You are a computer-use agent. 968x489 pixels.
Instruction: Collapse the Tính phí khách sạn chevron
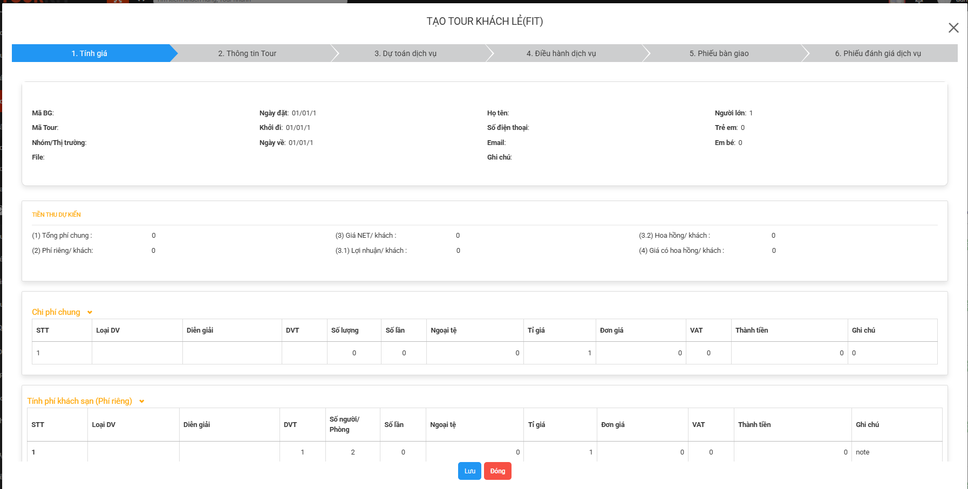pos(142,402)
